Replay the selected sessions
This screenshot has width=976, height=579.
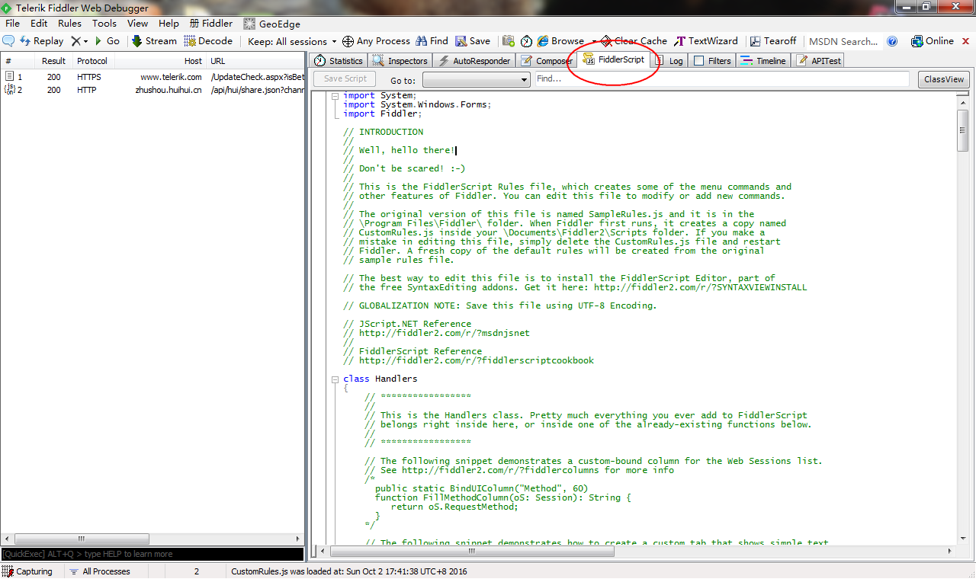(42, 41)
